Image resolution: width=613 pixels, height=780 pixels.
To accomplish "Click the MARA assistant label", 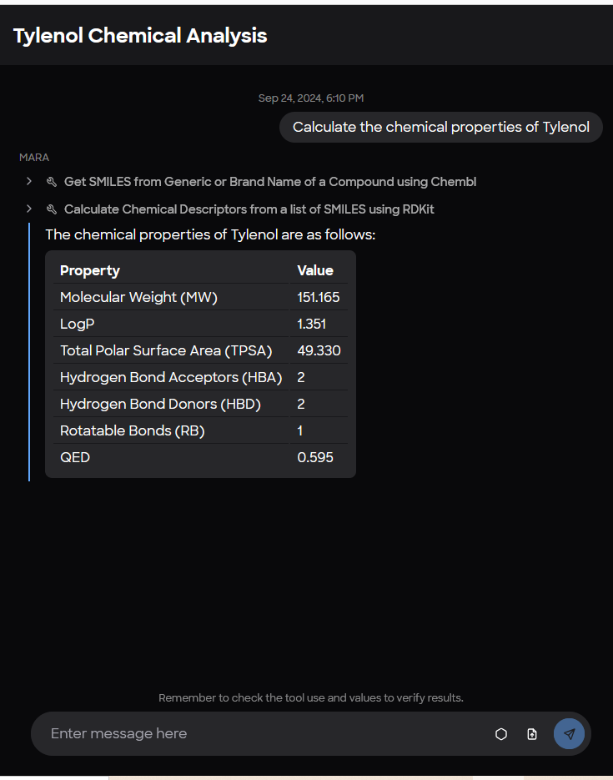I will click(x=33, y=157).
